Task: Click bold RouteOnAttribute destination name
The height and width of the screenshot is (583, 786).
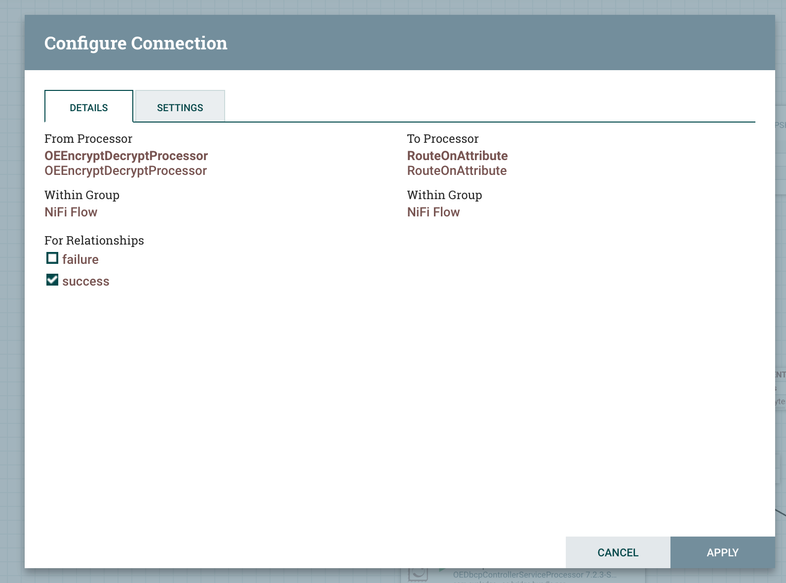Action: pyautogui.click(x=457, y=156)
